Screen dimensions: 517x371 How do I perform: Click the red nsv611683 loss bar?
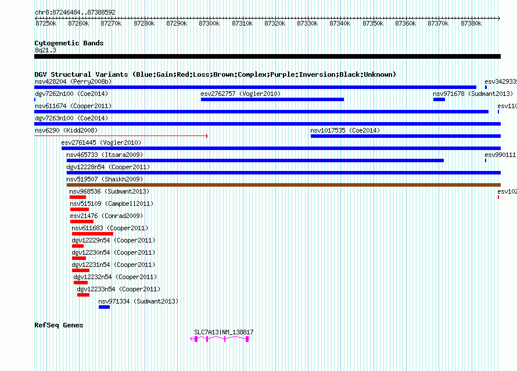tap(92, 234)
